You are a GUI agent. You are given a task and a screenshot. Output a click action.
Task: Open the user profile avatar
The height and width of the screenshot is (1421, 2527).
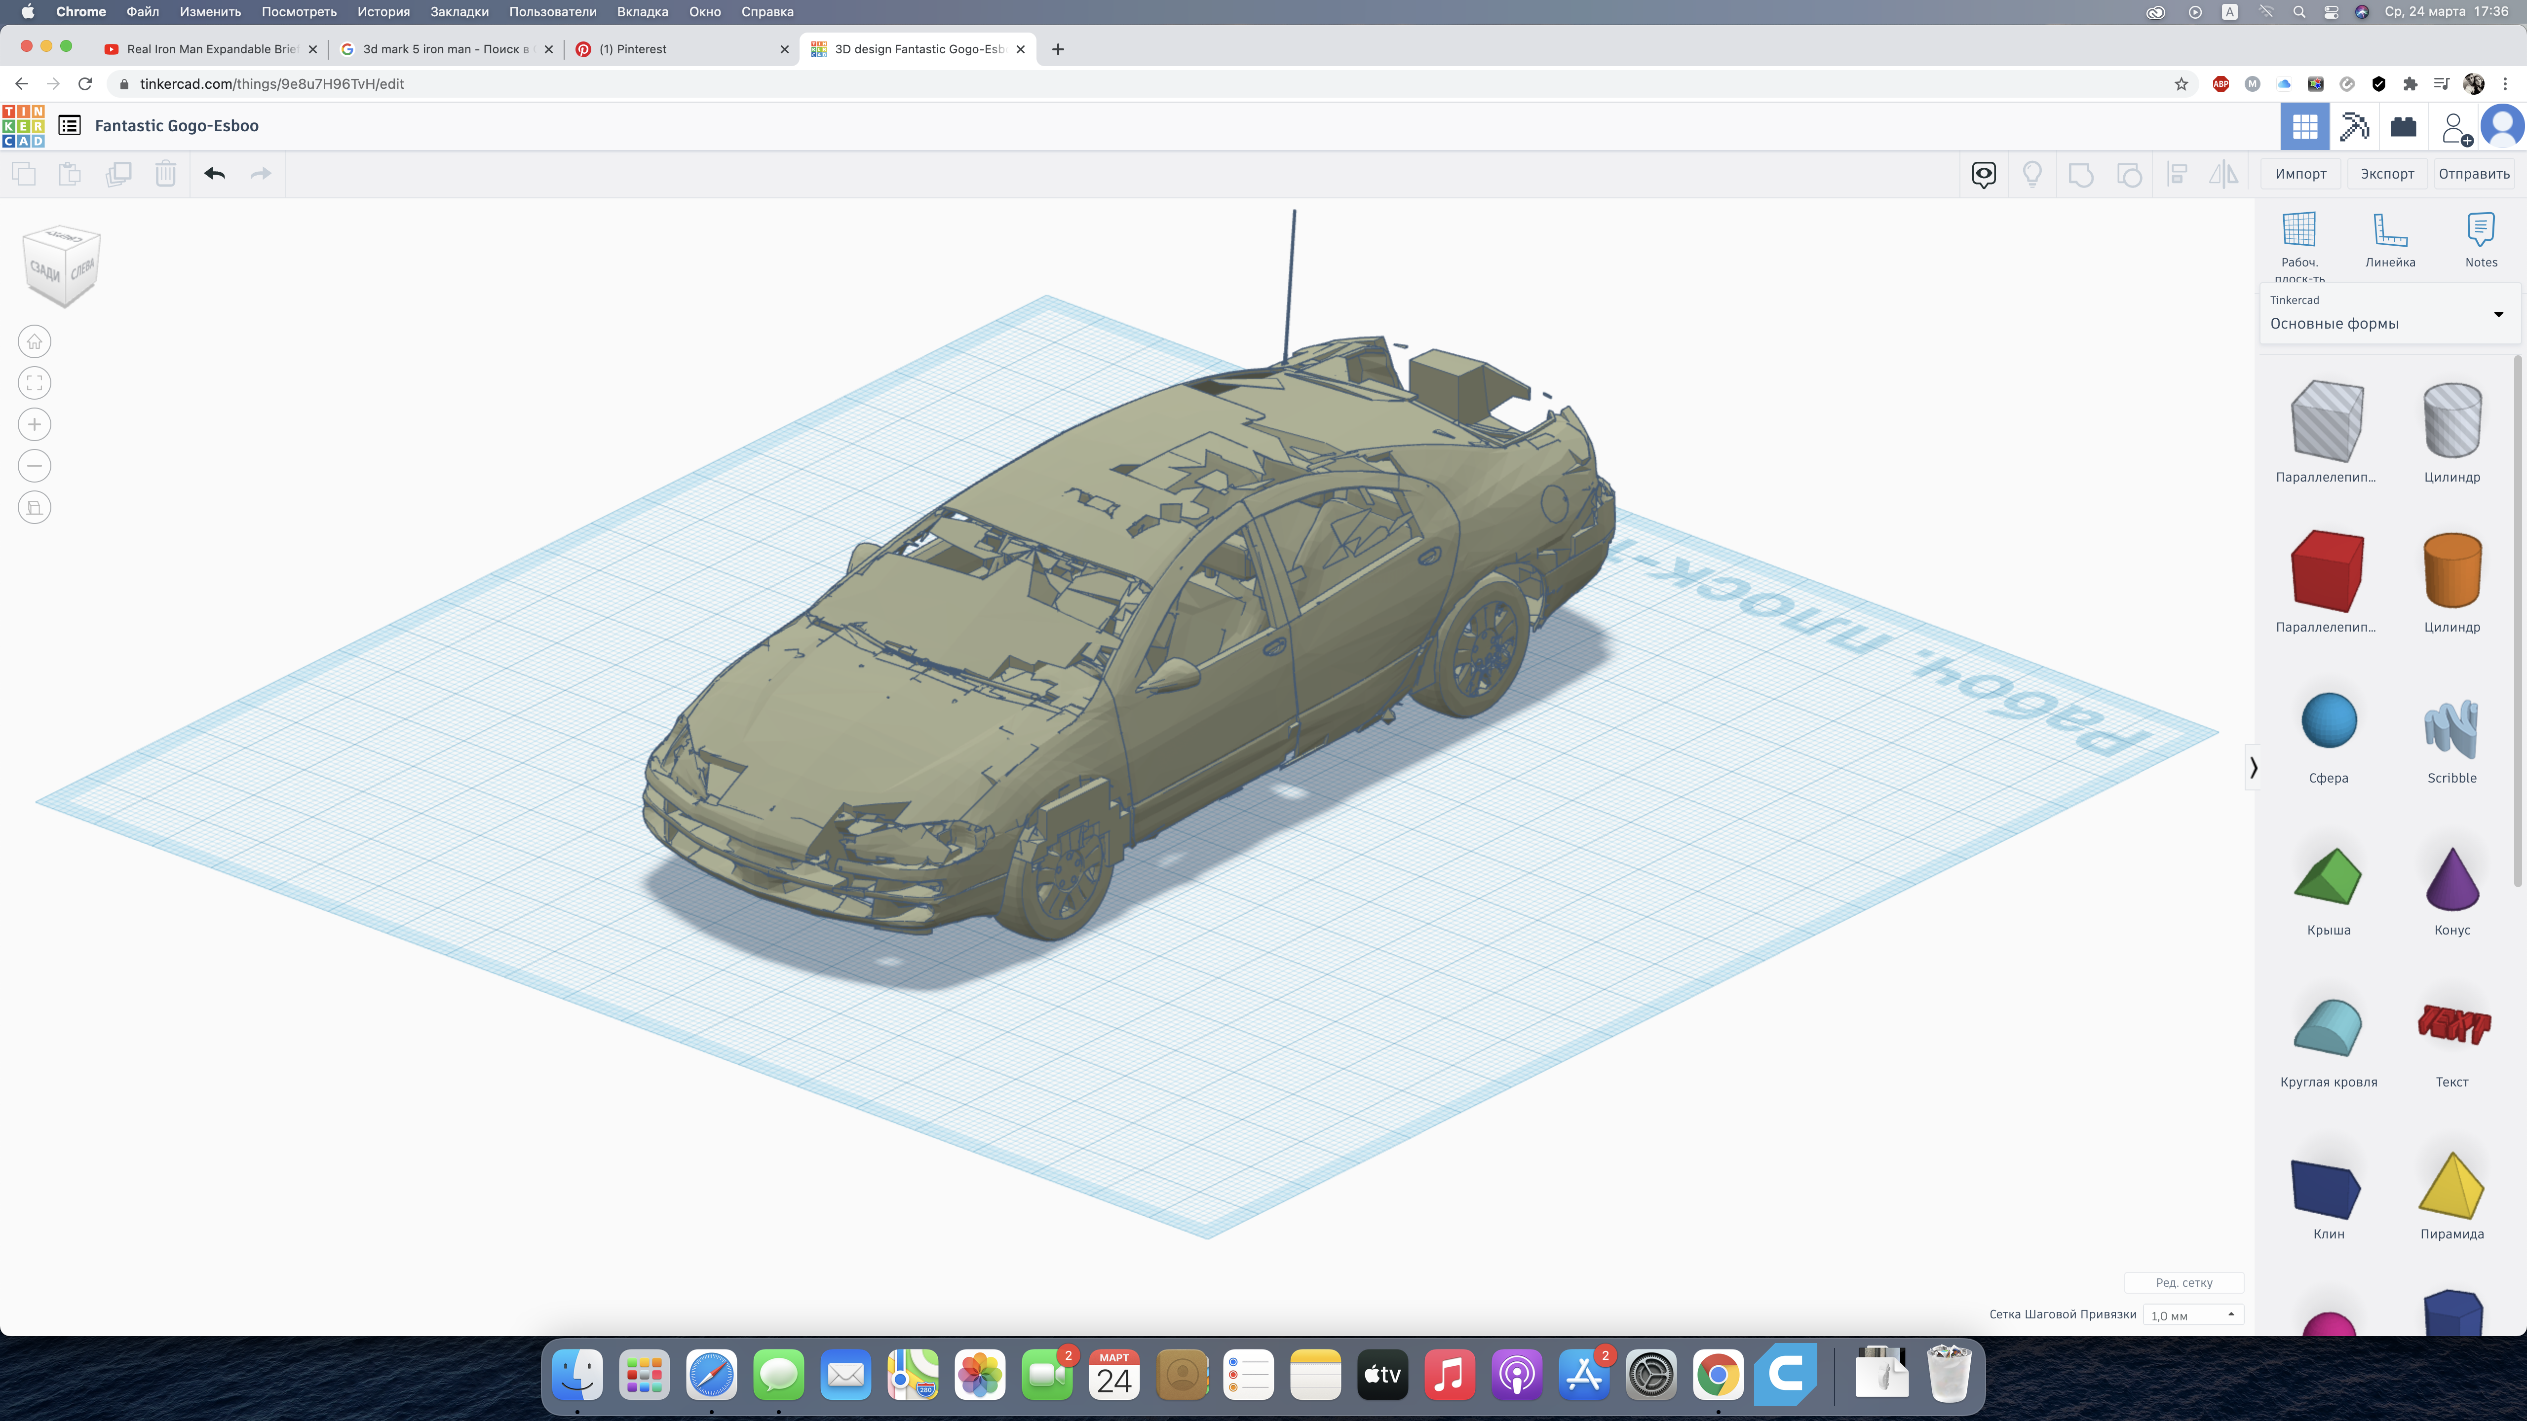tap(2502, 125)
